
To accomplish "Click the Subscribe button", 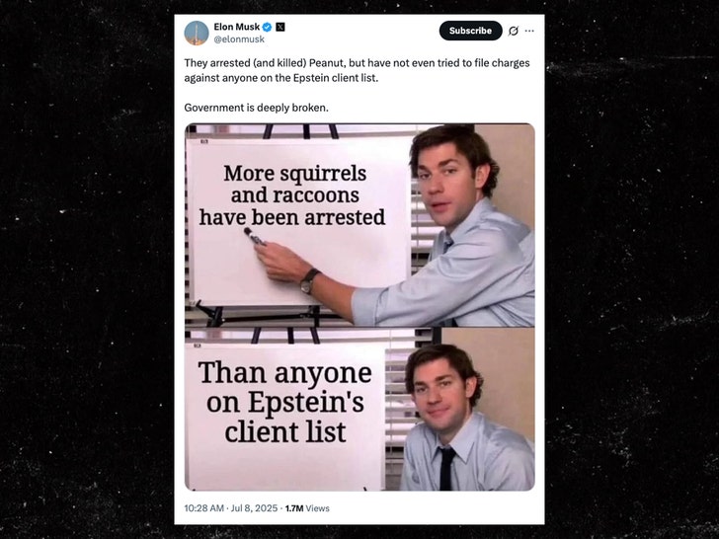I will point(470,31).
